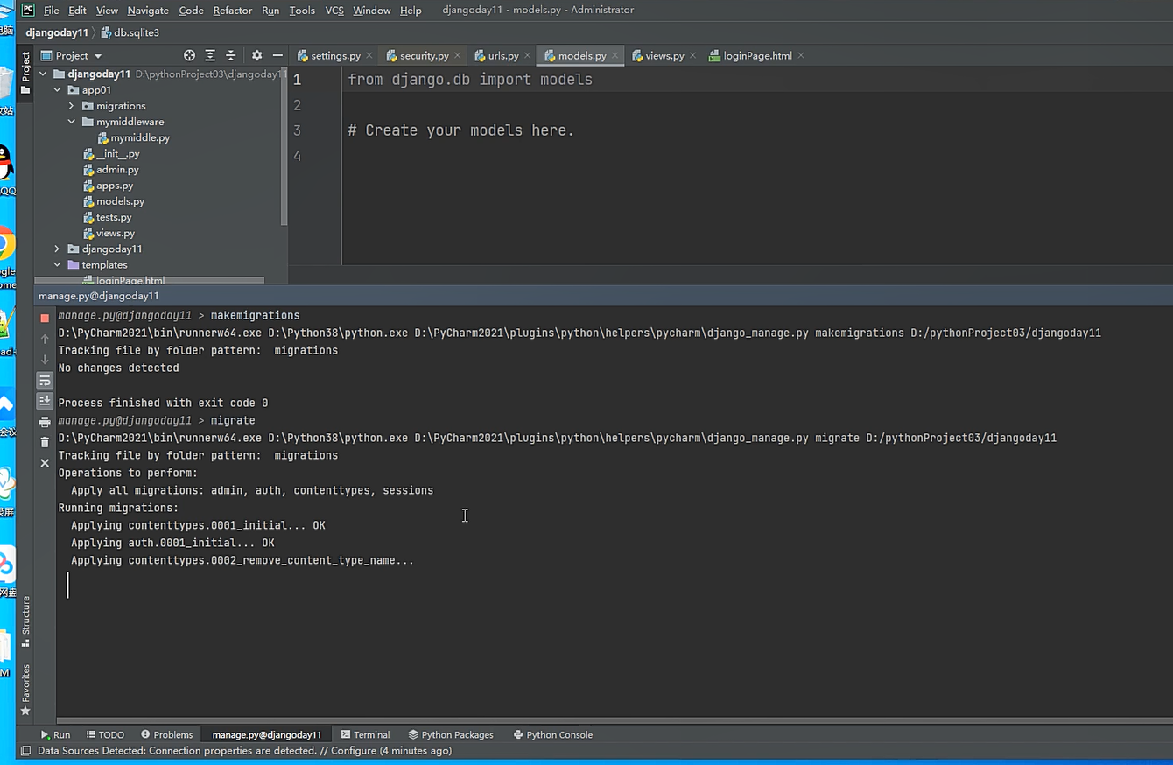Click the print console output icon
The image size is (1173, 765).
coord(45,422)
